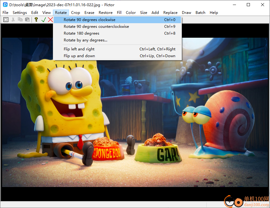
Task: Open the View menu
Action: 46,13
